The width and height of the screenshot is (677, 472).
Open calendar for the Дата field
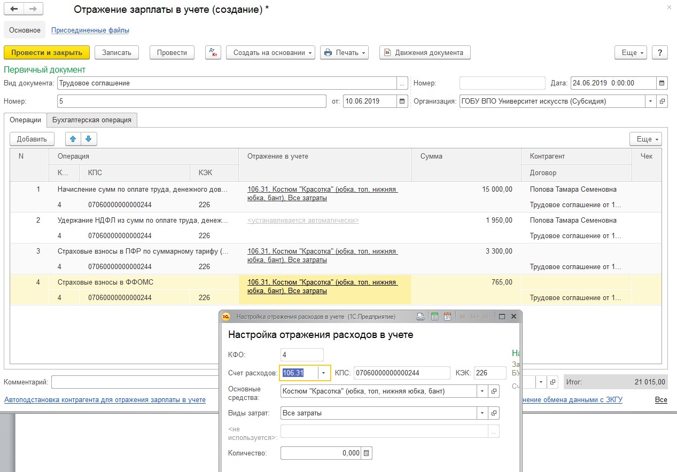point(662,83)
